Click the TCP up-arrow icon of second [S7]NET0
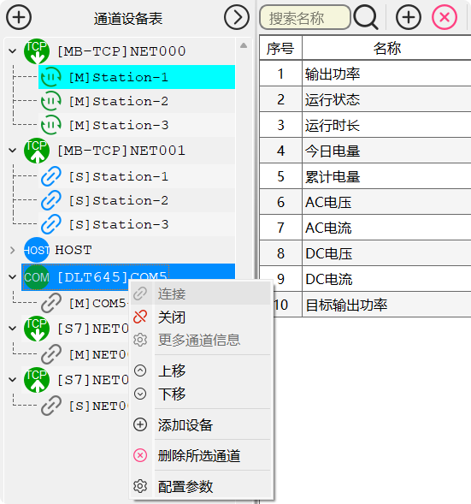 tap(37, 380)
